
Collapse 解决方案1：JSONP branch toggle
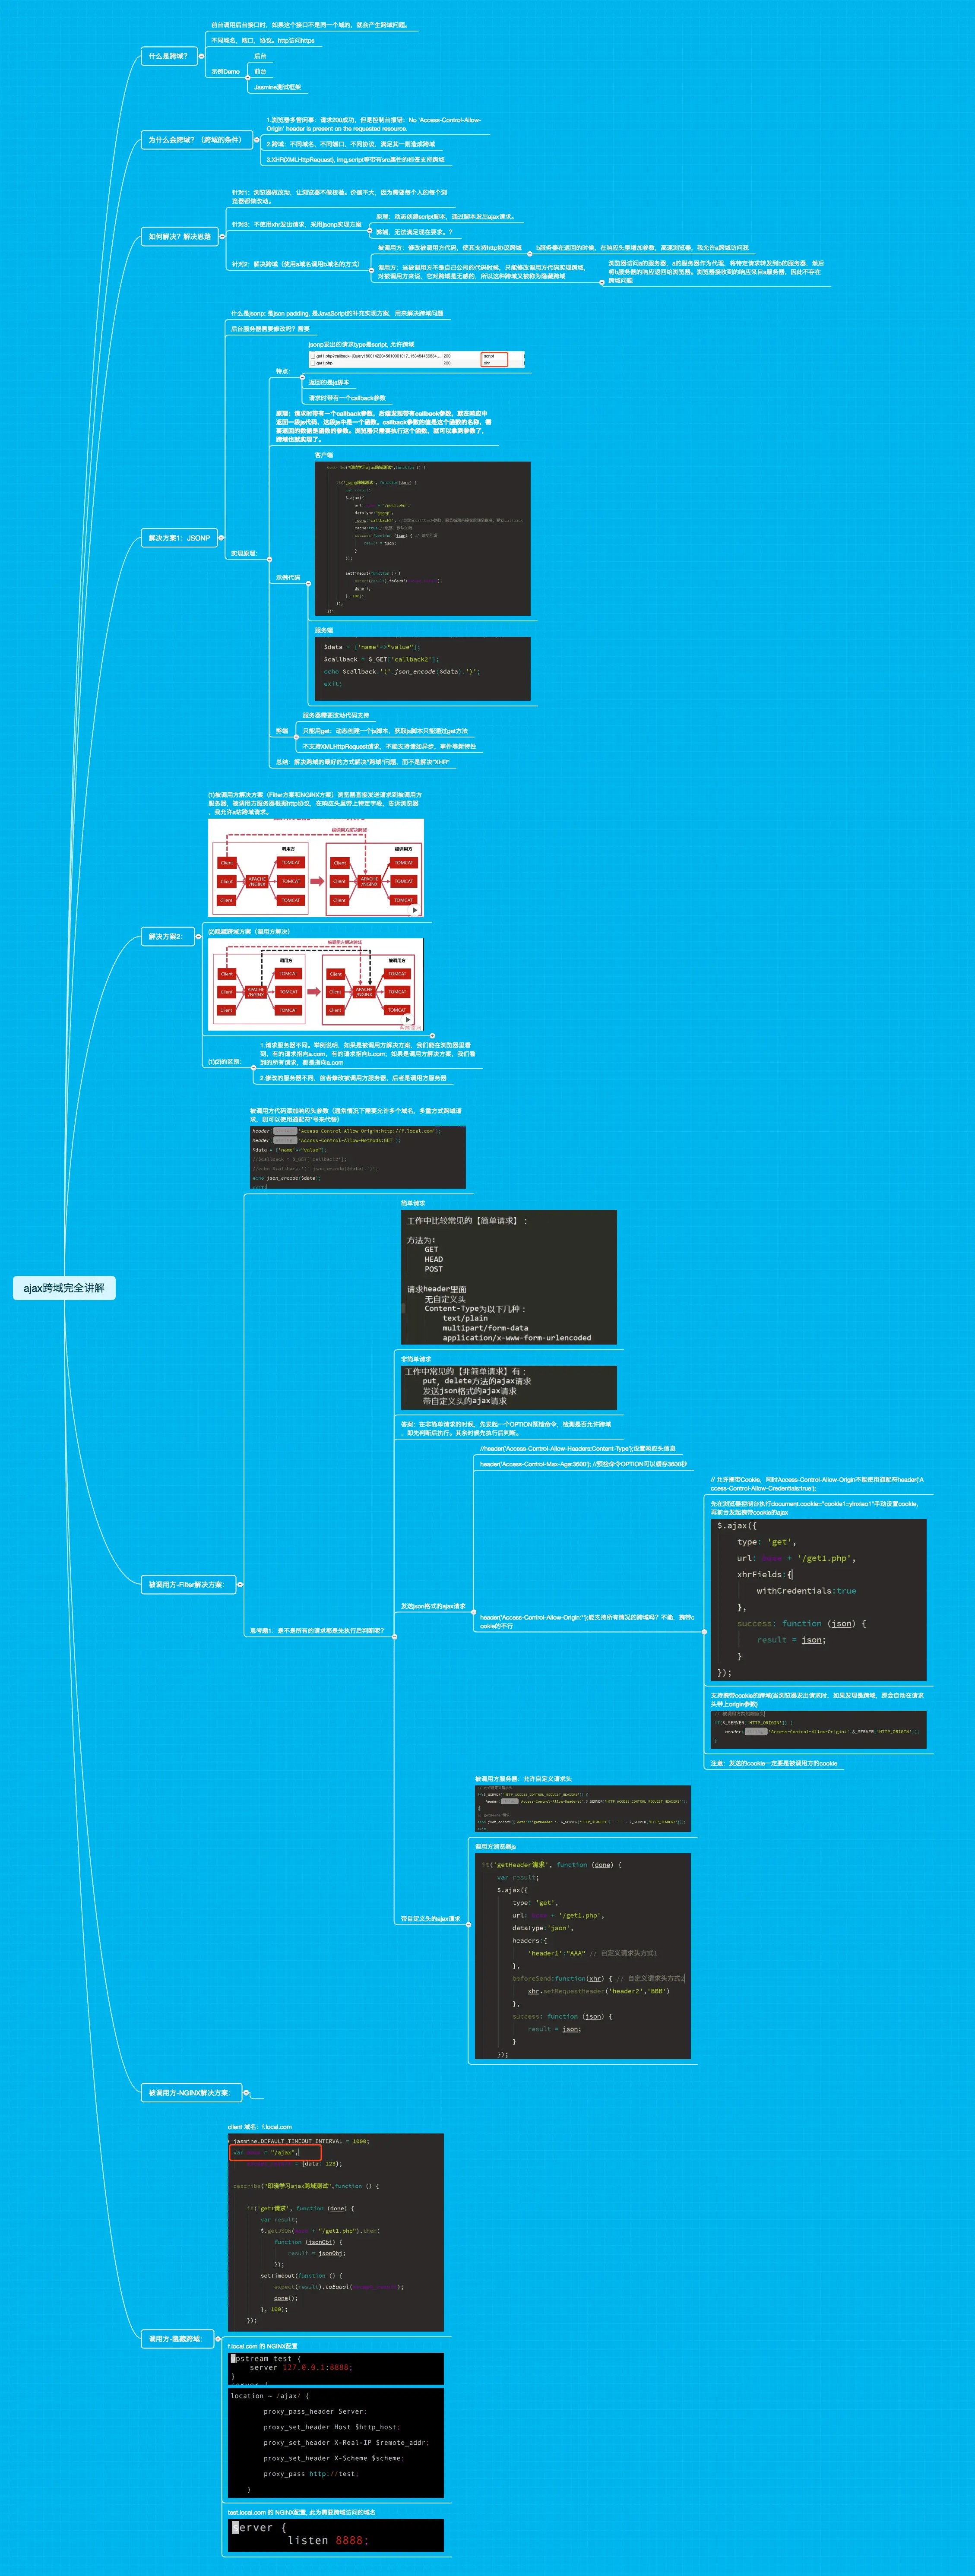[x=222, y=538]
